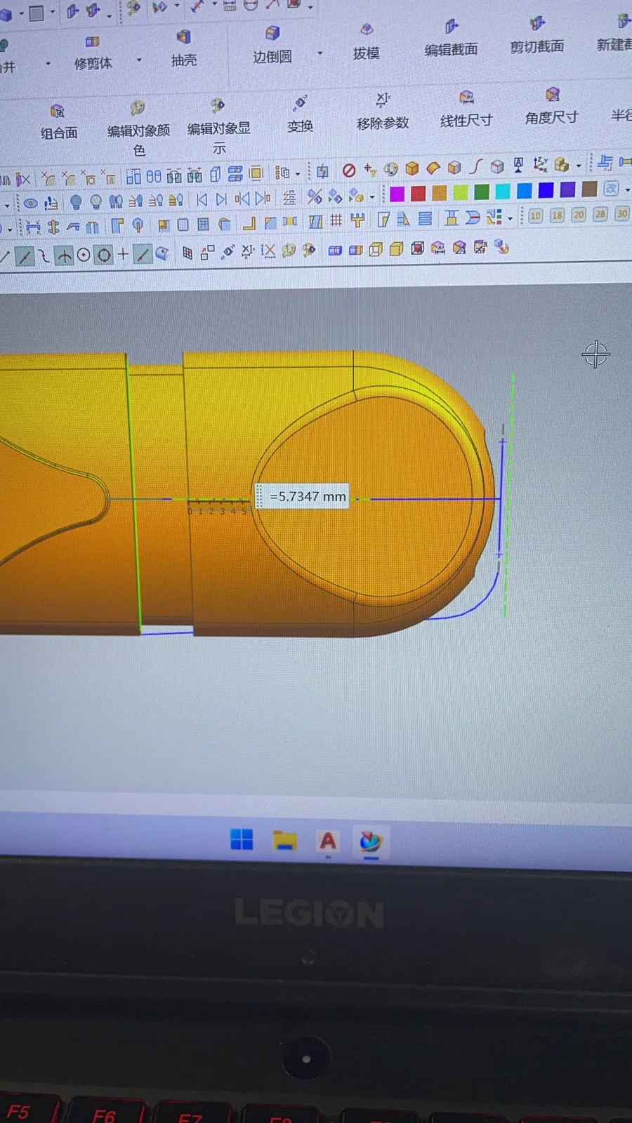Open the 线性尺寸 (Linear Dimension) tool

(466, 109)
